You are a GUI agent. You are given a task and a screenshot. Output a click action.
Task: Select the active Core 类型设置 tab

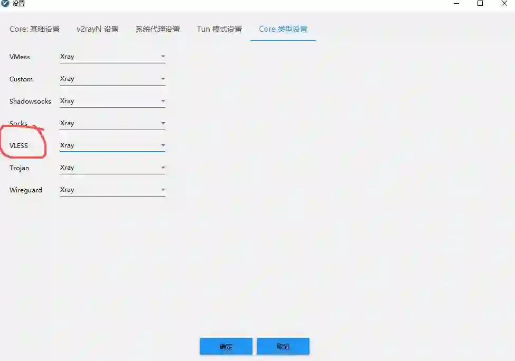(x=283, y=29)
